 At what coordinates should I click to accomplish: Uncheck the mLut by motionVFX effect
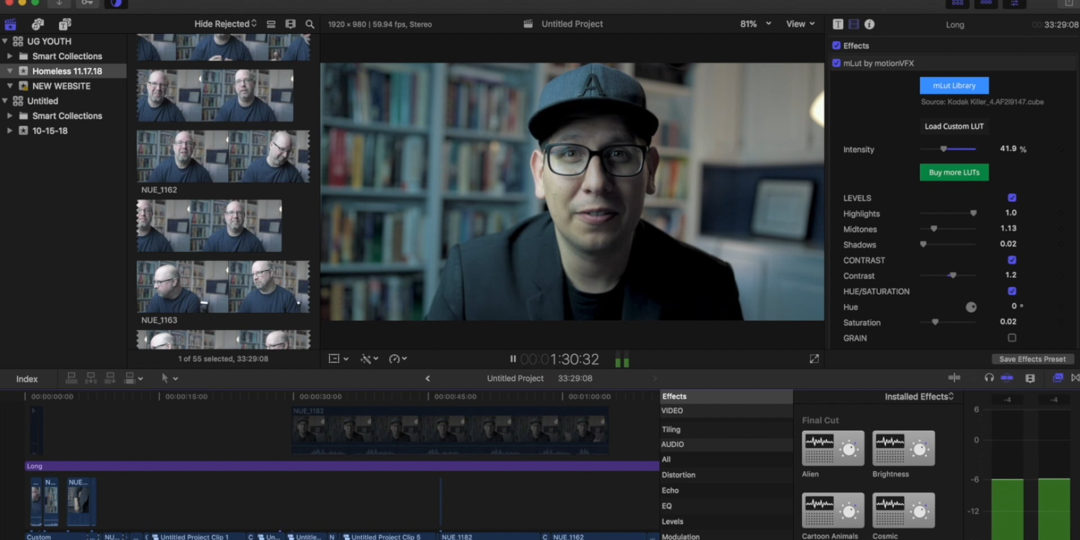pos(836,63)
